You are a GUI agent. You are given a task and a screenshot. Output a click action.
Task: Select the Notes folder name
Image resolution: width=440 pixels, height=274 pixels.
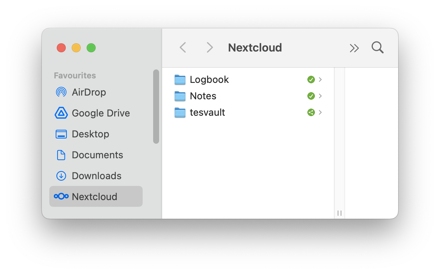click(x=203, y=96)
